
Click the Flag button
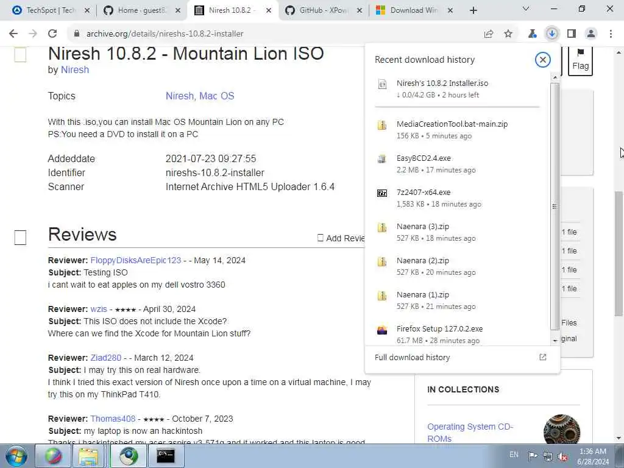(580, 60)
